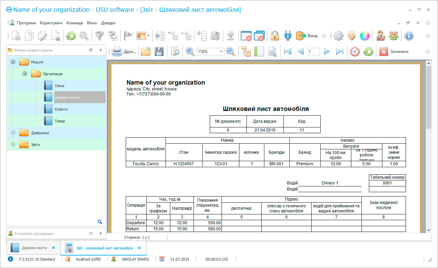Click the Зачинити close report button
Image resolution: width=438 pixels, height=268 pixels.
[394, 52]
